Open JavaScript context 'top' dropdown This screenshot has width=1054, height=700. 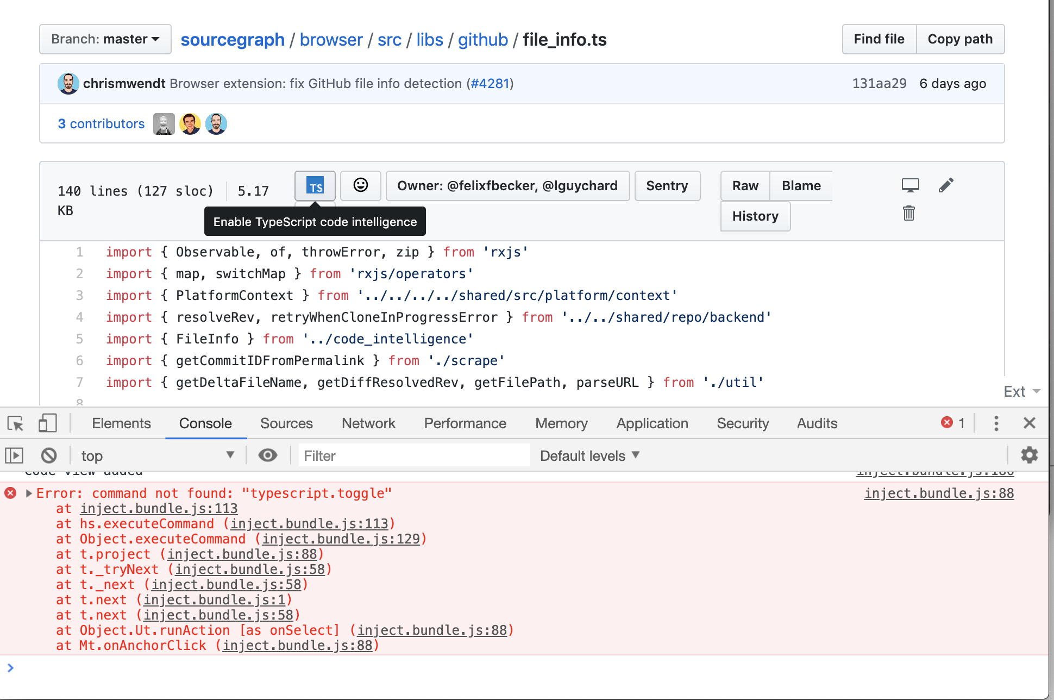(158, 455)
